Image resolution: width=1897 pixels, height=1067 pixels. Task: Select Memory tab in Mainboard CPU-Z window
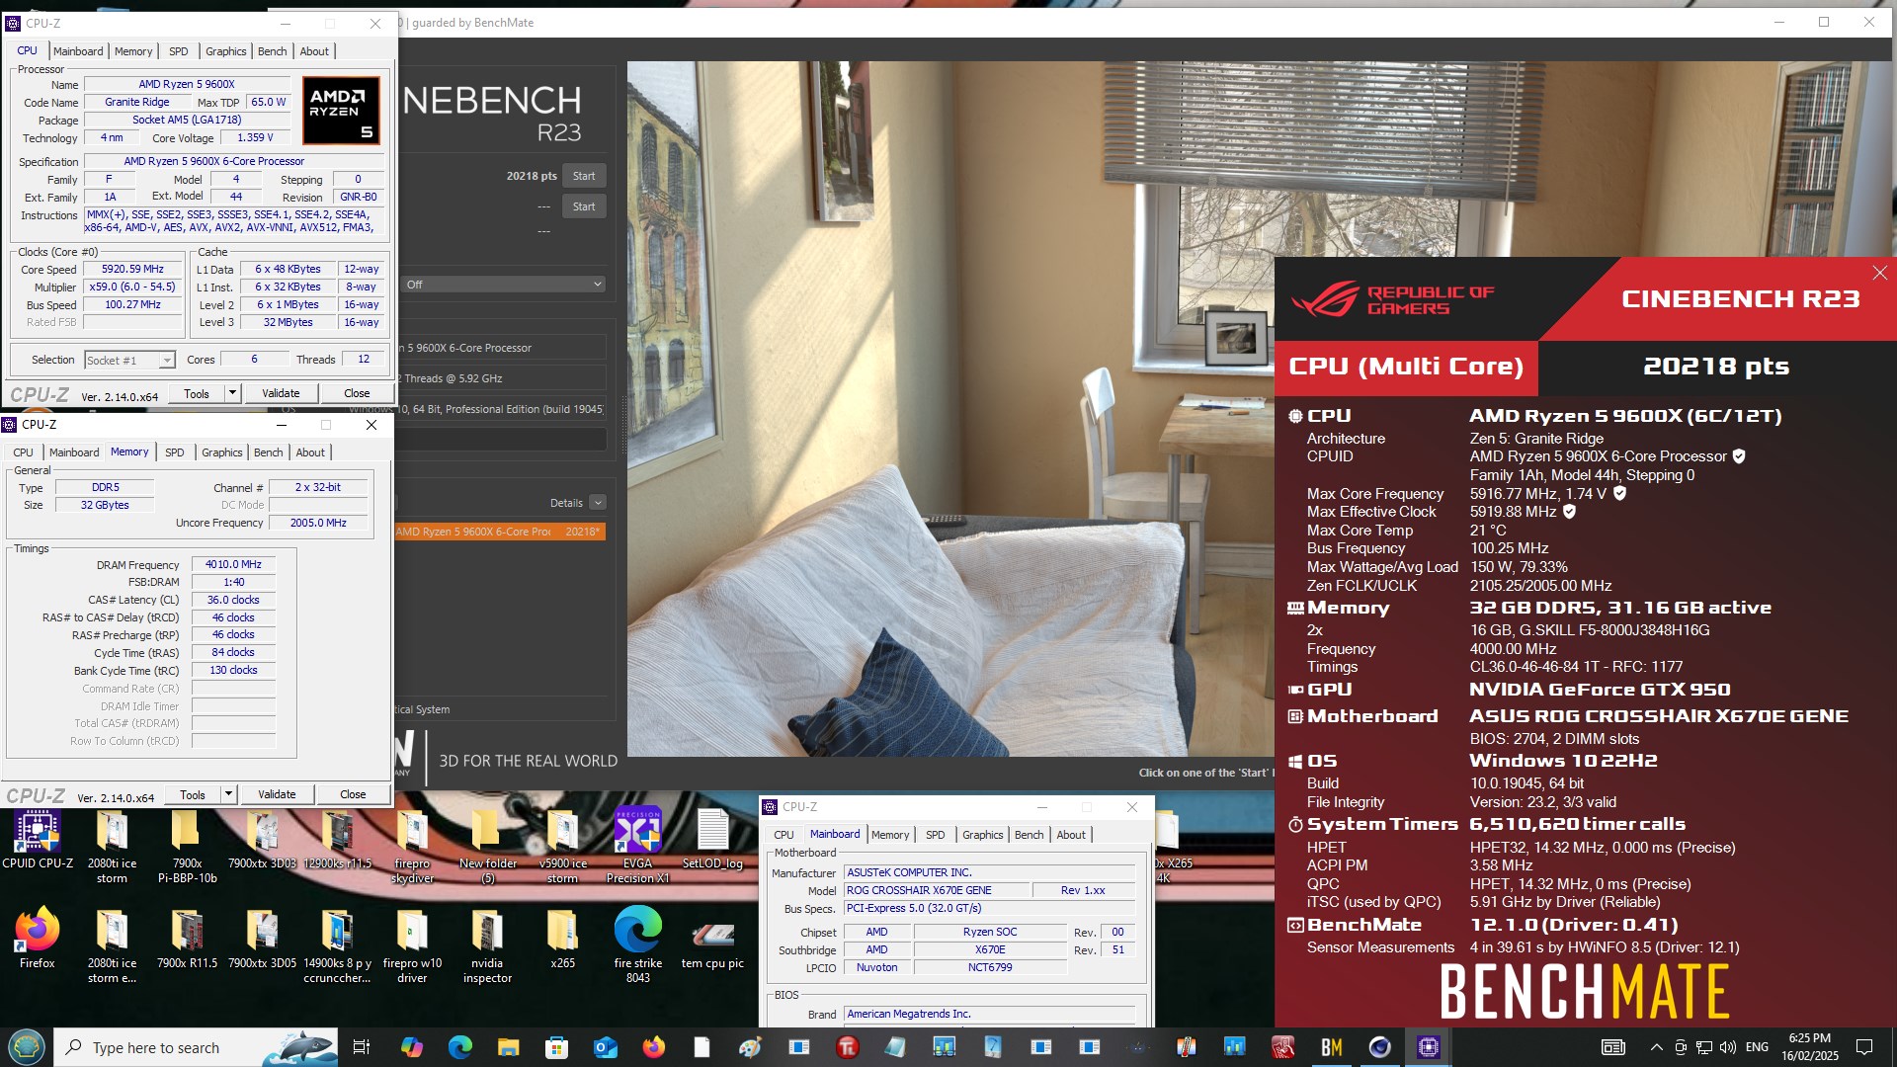pyautogui.click(x=889, y=835)
